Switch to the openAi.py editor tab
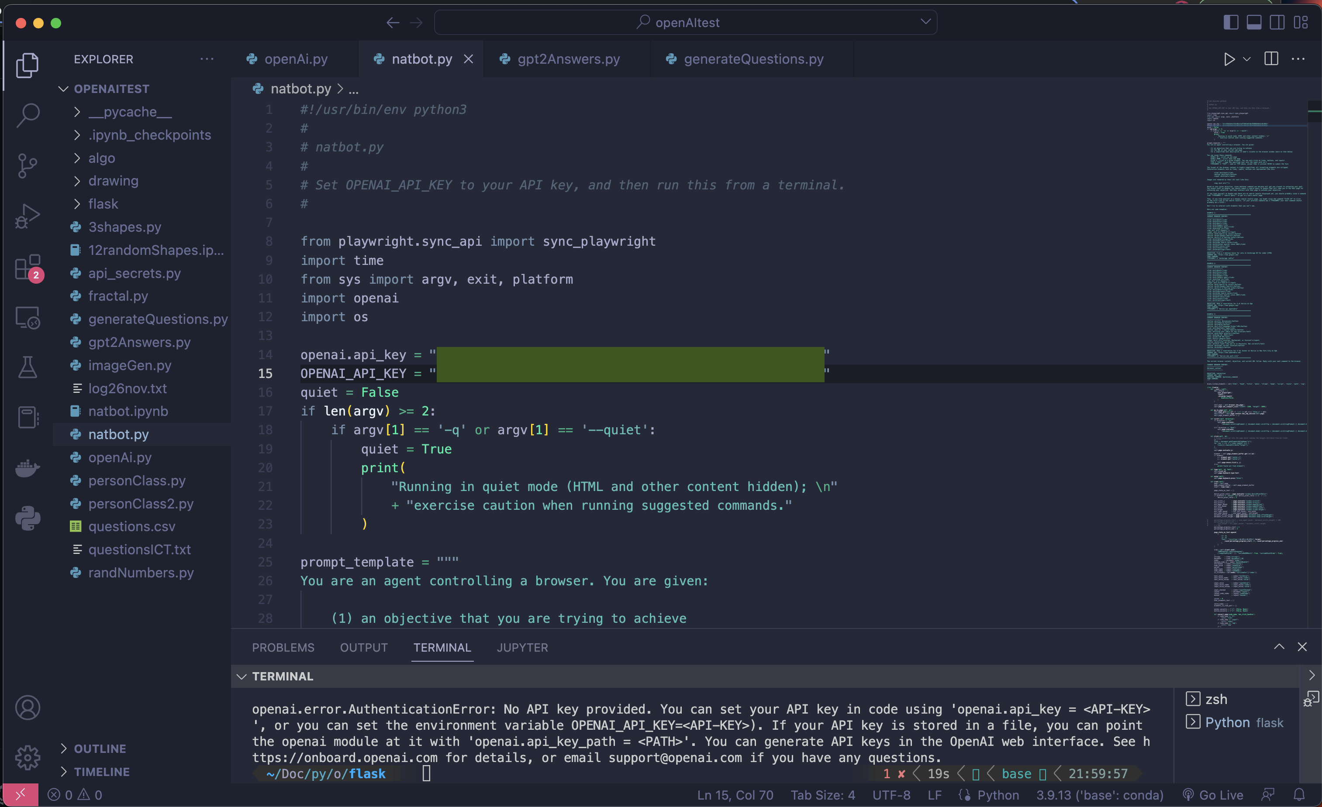 coord(294,59)
